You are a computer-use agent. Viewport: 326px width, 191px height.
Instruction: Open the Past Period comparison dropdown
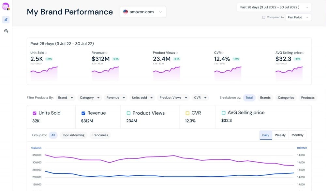point(298,17)
